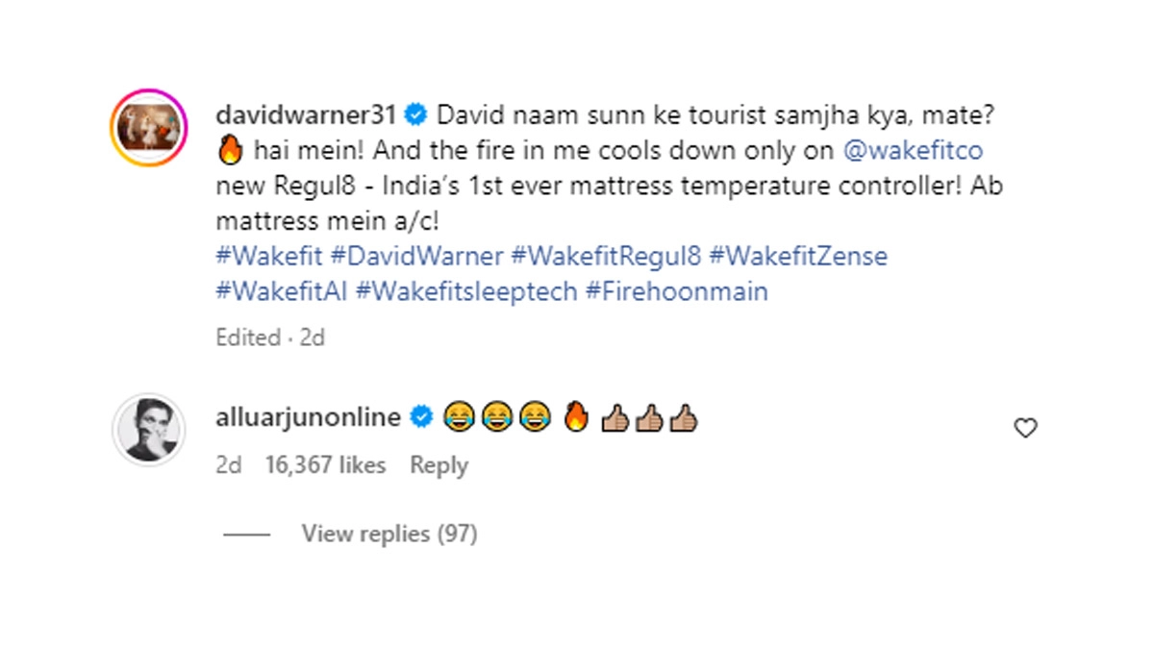
Task: Open the #DavidWarner hashtag
Action: coord(416,256)
